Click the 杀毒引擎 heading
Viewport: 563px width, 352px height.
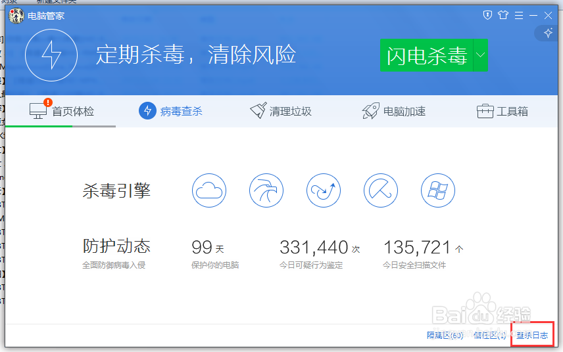click(x=116, y=190)
